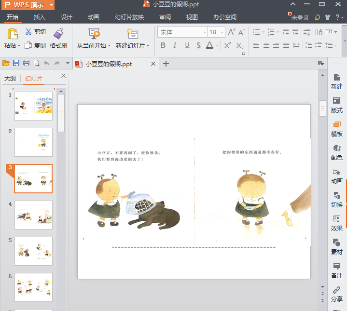Switch to the 幻灯片放映 ribbon tab
This screenshot has width=347, height=311.
point(129,17)
